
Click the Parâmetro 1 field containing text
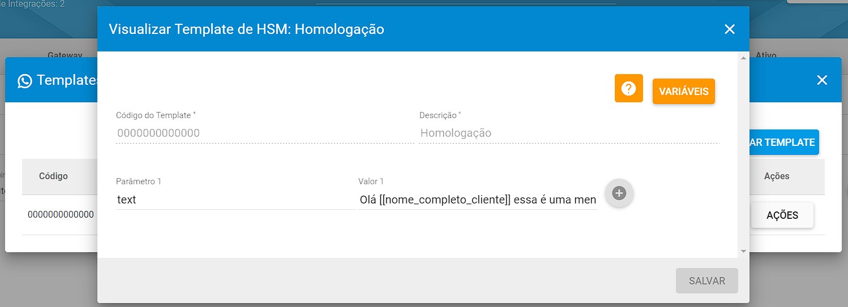pos(235,200)
